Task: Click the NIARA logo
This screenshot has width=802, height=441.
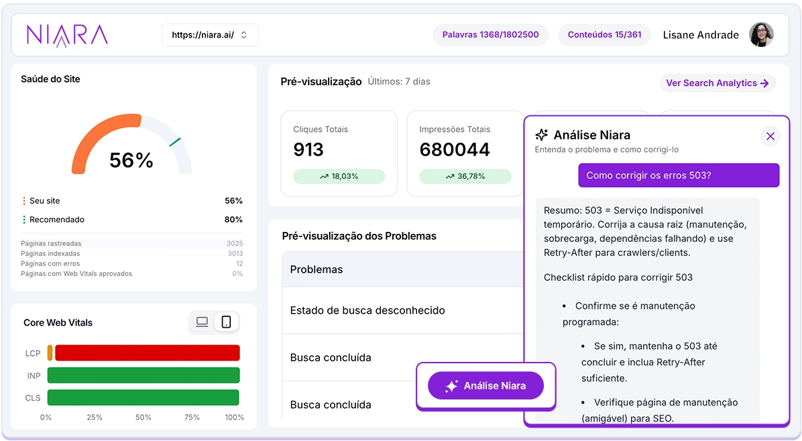Action: coord(67,35)
